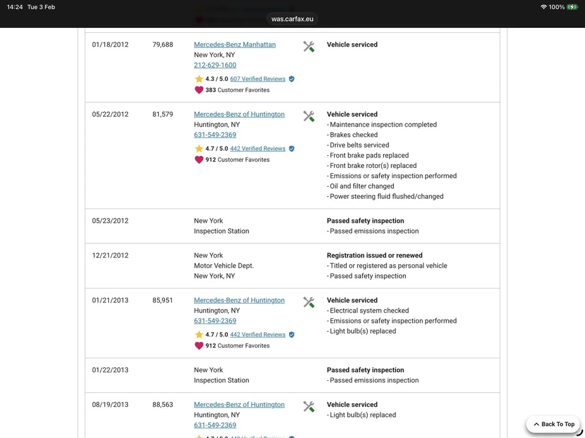
Task: Tap the battery charging icon
Action: [x=572, y=7]
